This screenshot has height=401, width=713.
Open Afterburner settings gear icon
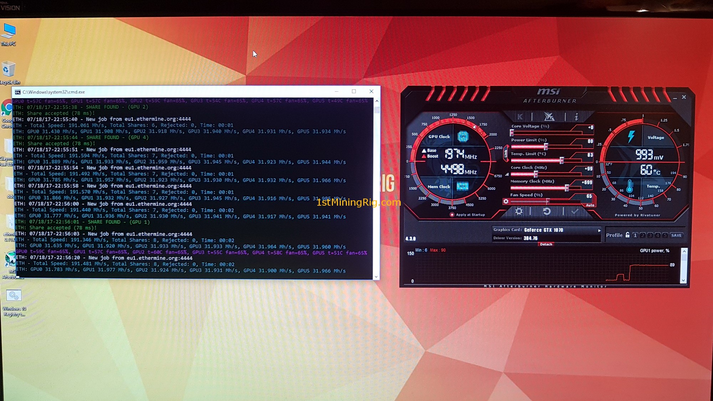pyautogui.click(x=519, y=211)
